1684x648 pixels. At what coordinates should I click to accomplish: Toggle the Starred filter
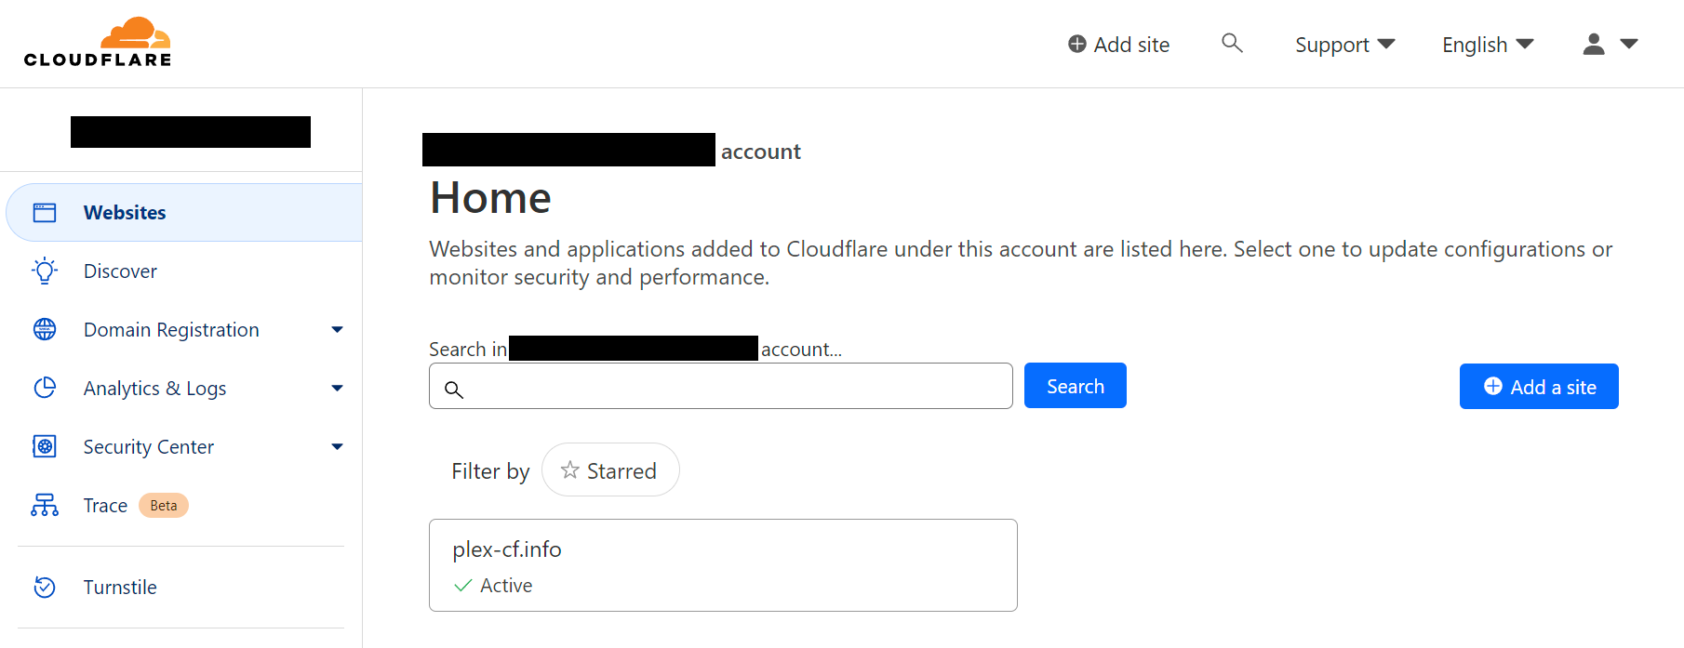(x=610, y=469)
